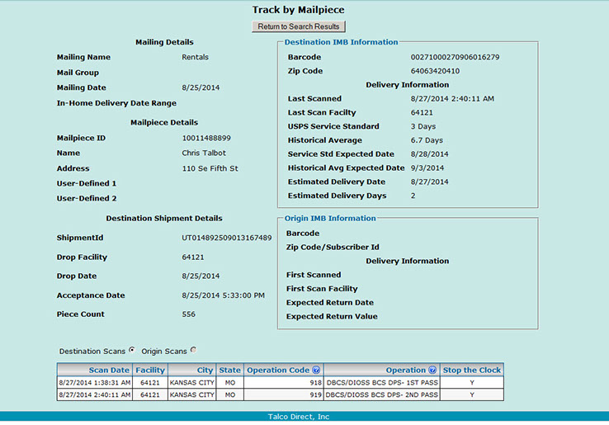The height and width of the screenshot is (425, 609).
Task: Click Mailpiece ID value 10011488899
Action: pos(206,138)
